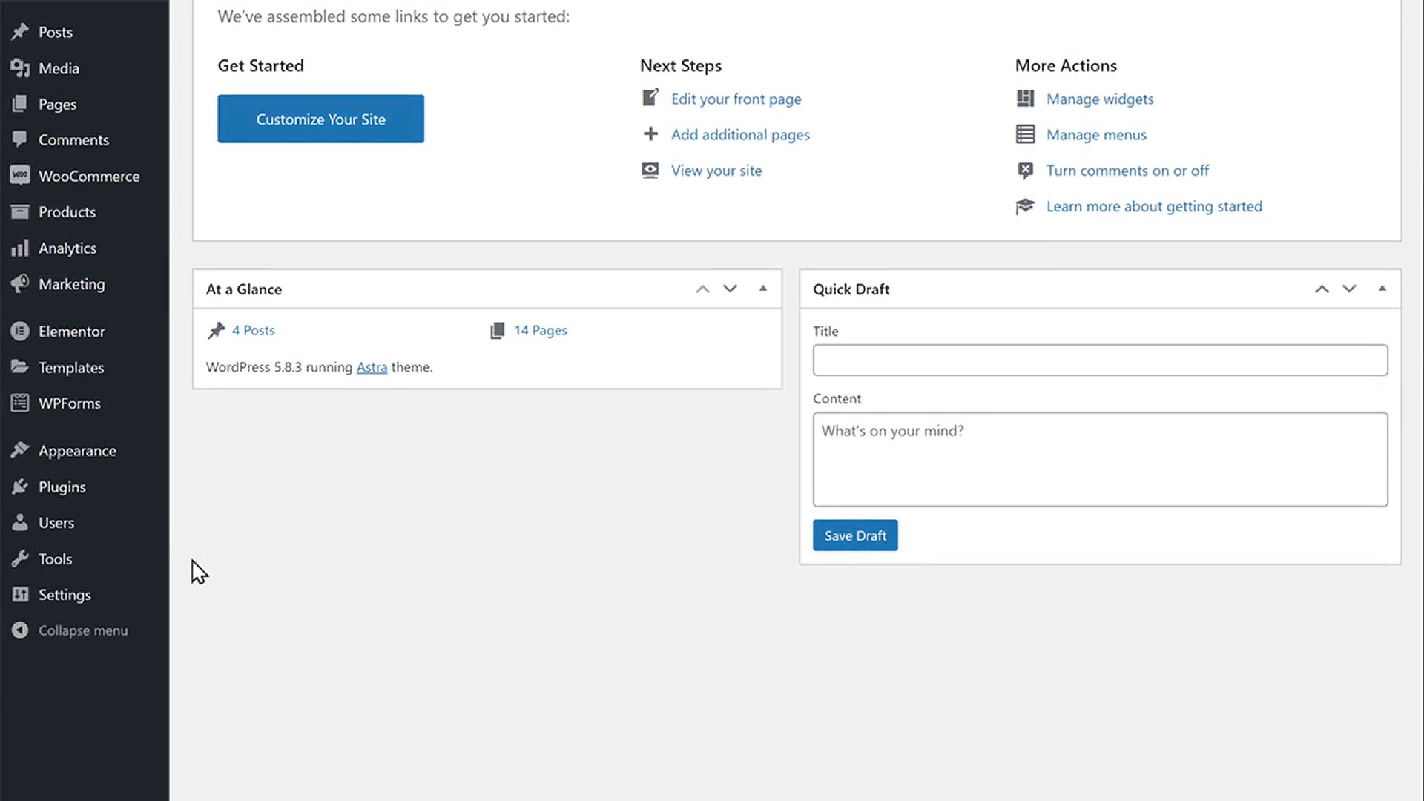The width and height of the screenshot is (1424, 801).
Task: Open the 14 Pages link
Action: (x=541, y=330)
